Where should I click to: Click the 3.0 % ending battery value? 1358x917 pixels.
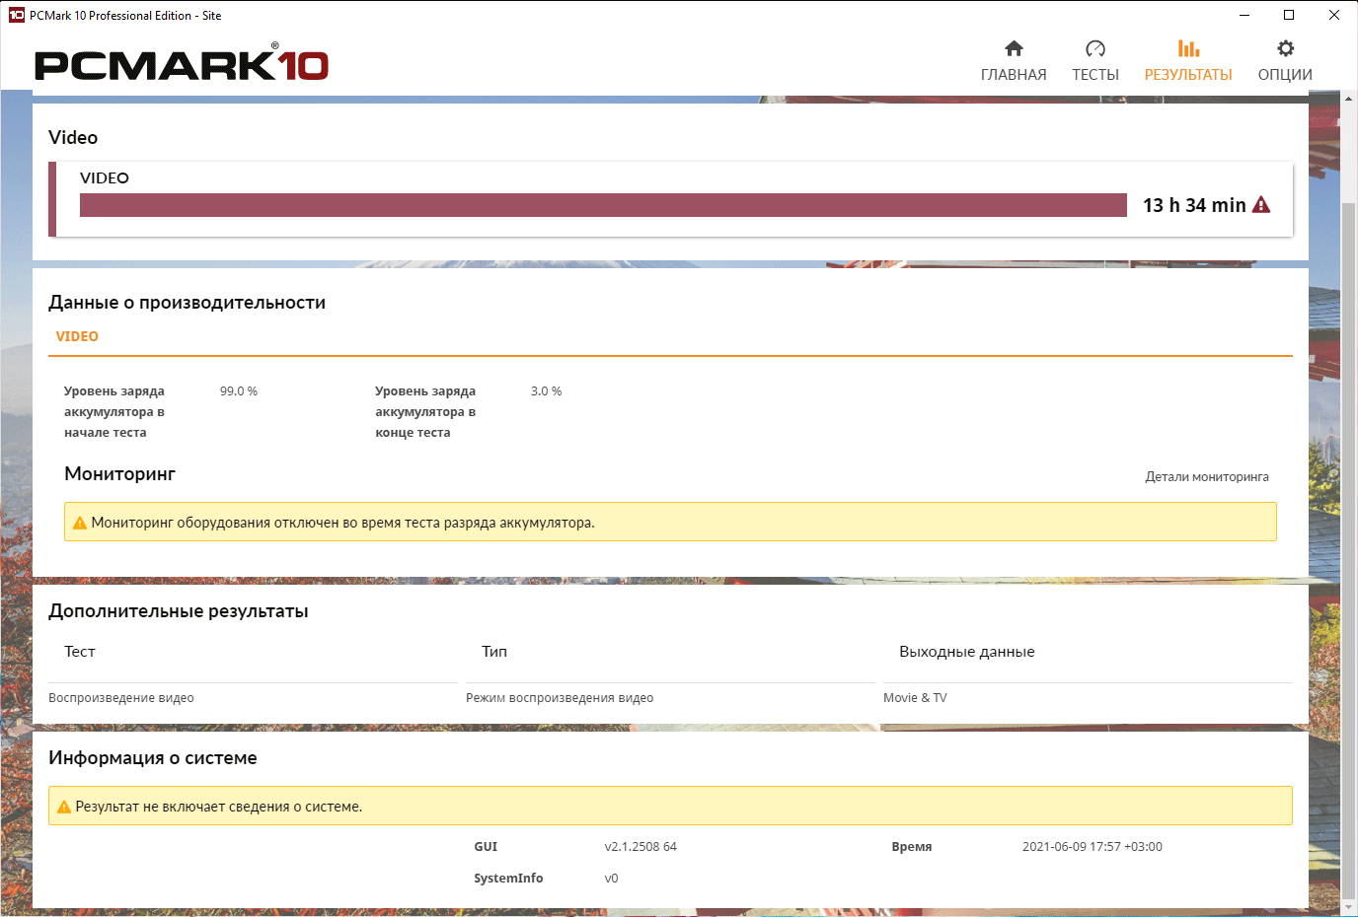[x=546, y=391]
